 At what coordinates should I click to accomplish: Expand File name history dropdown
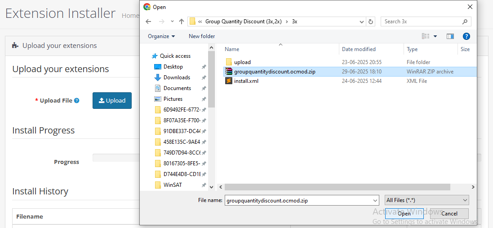point(375,200)
